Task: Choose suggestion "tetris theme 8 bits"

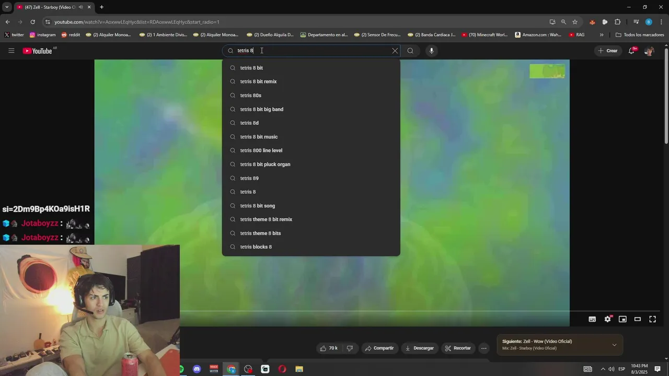Action: coord(311,233)
